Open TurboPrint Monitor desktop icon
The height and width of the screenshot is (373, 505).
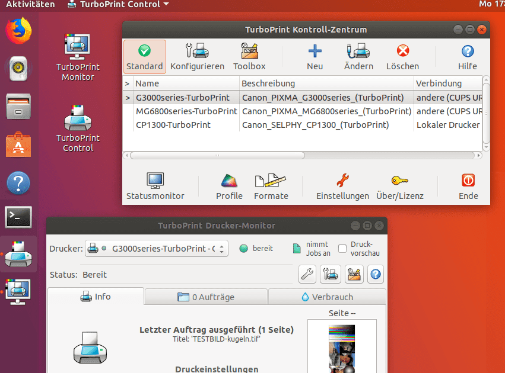click(x=78, y=57)
